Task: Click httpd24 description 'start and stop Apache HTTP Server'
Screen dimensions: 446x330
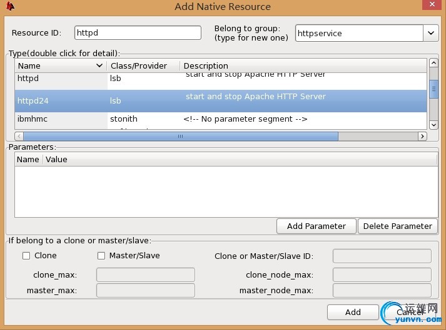Action: click(x=256, y=97)
